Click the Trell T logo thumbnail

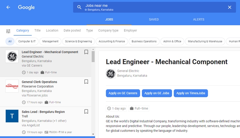pos(12,116)
